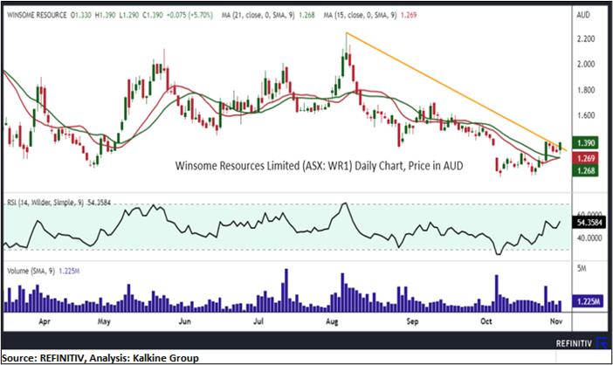Click the 54.3584 RSI value tag
Viewport: 613px width, 365px height.
tap(589, 223)
